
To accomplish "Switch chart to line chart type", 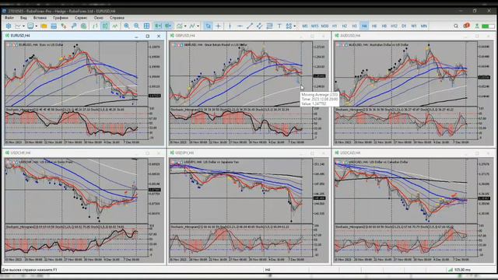I will (x=115, y=26).
